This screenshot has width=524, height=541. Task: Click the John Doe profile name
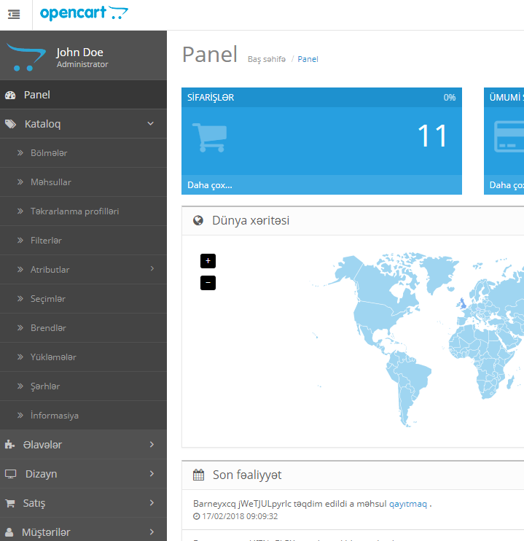point(79,52)
